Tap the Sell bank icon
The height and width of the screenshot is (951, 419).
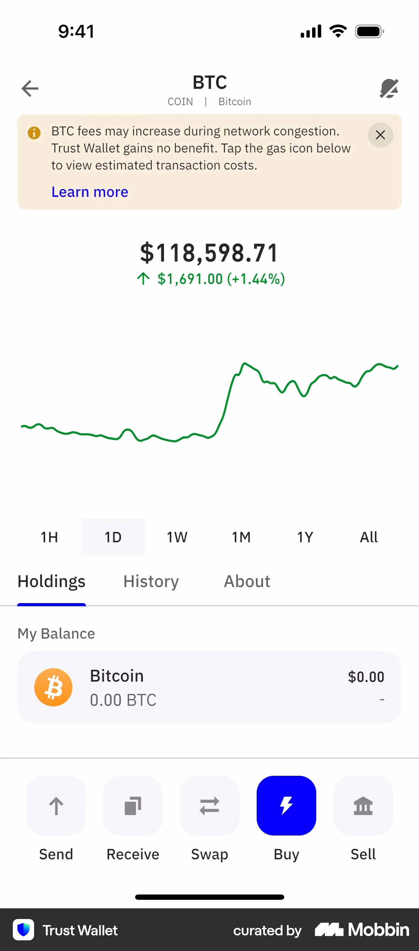[x=363, y=806]
